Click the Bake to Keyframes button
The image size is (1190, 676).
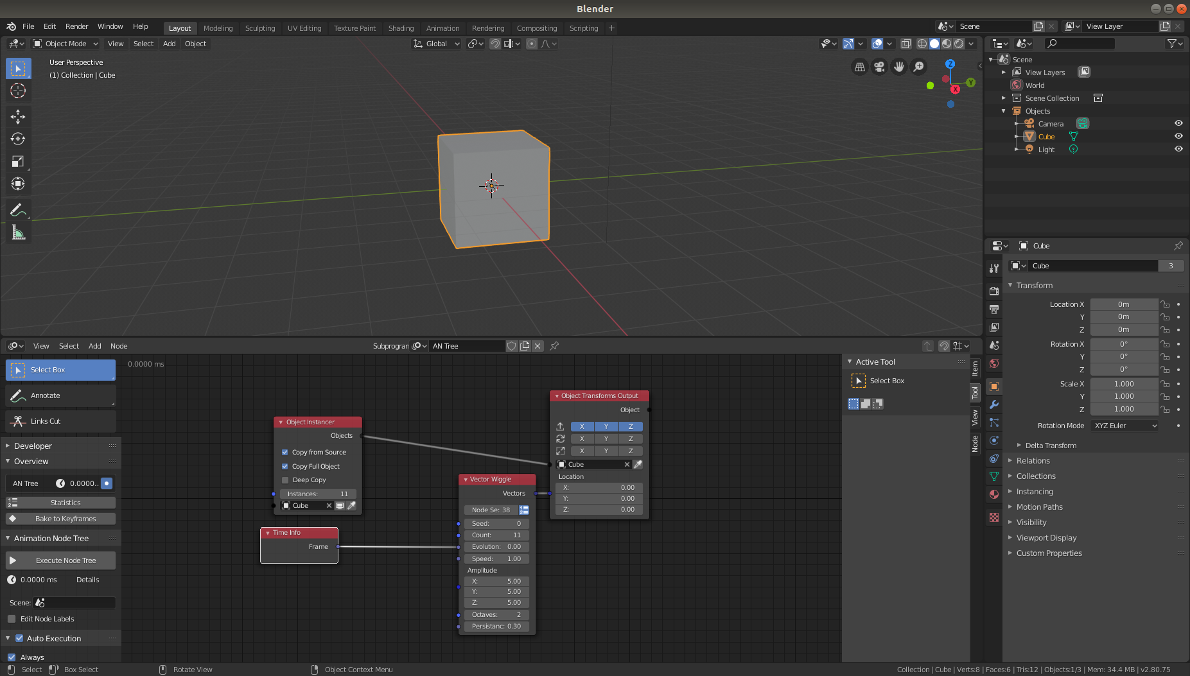tap(60, 519)
